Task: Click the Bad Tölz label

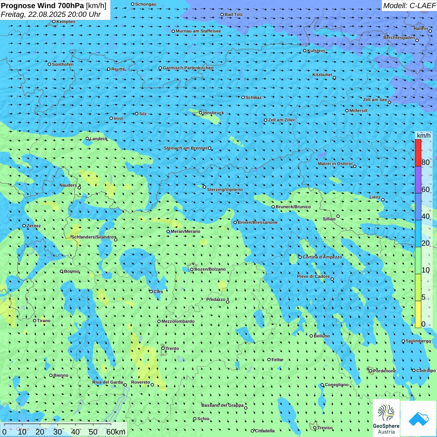Action: pyautogui.click(x=234, y=14)
